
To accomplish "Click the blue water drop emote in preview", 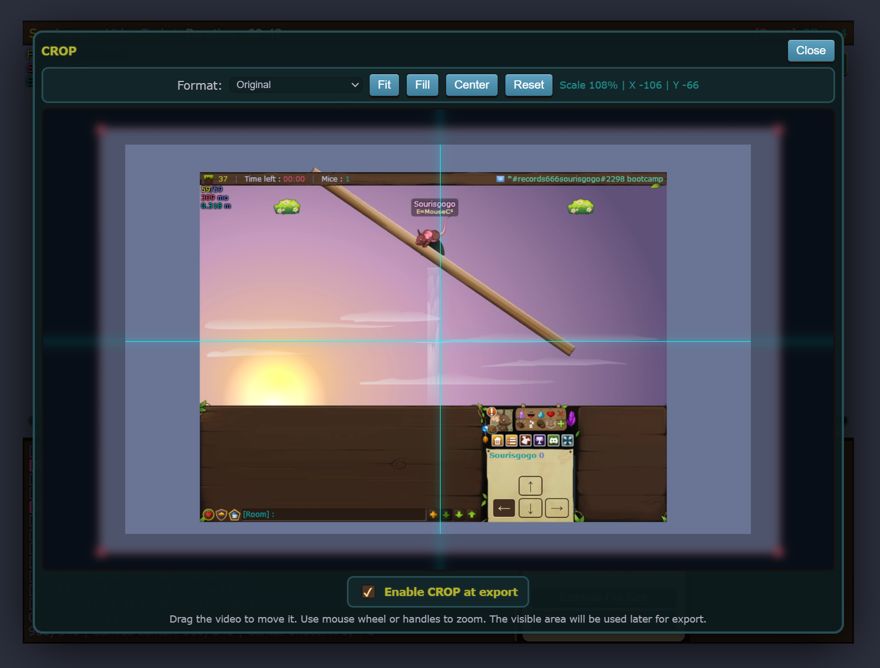I will click(x=541, y=414).
